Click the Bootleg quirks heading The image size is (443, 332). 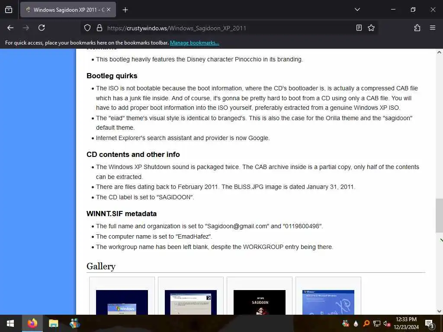pos(112,76)
